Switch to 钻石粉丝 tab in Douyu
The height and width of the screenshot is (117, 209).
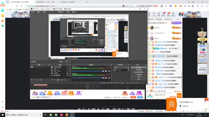(178, 19)
